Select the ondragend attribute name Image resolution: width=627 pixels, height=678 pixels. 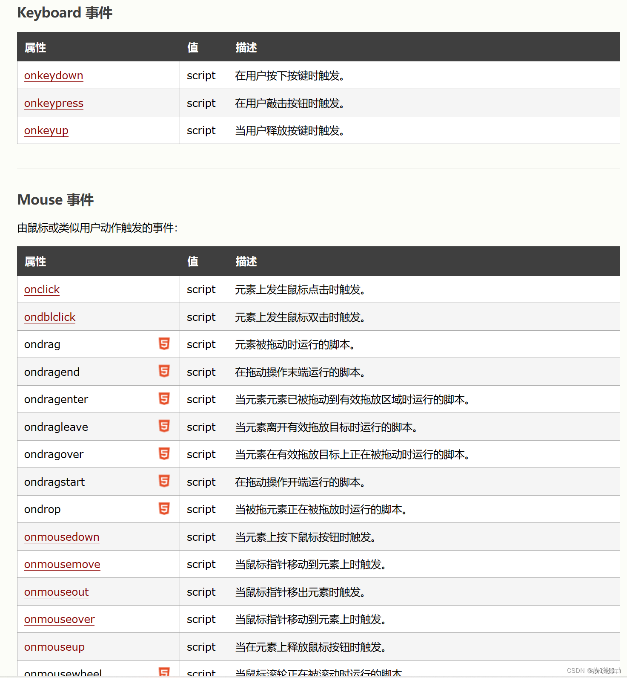click(52, 372)
